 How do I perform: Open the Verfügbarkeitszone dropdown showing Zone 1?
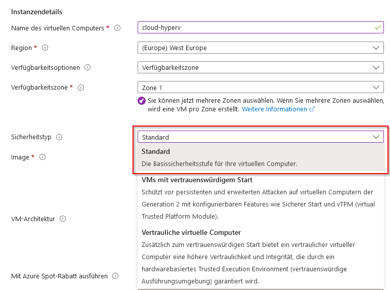(261, 88)
